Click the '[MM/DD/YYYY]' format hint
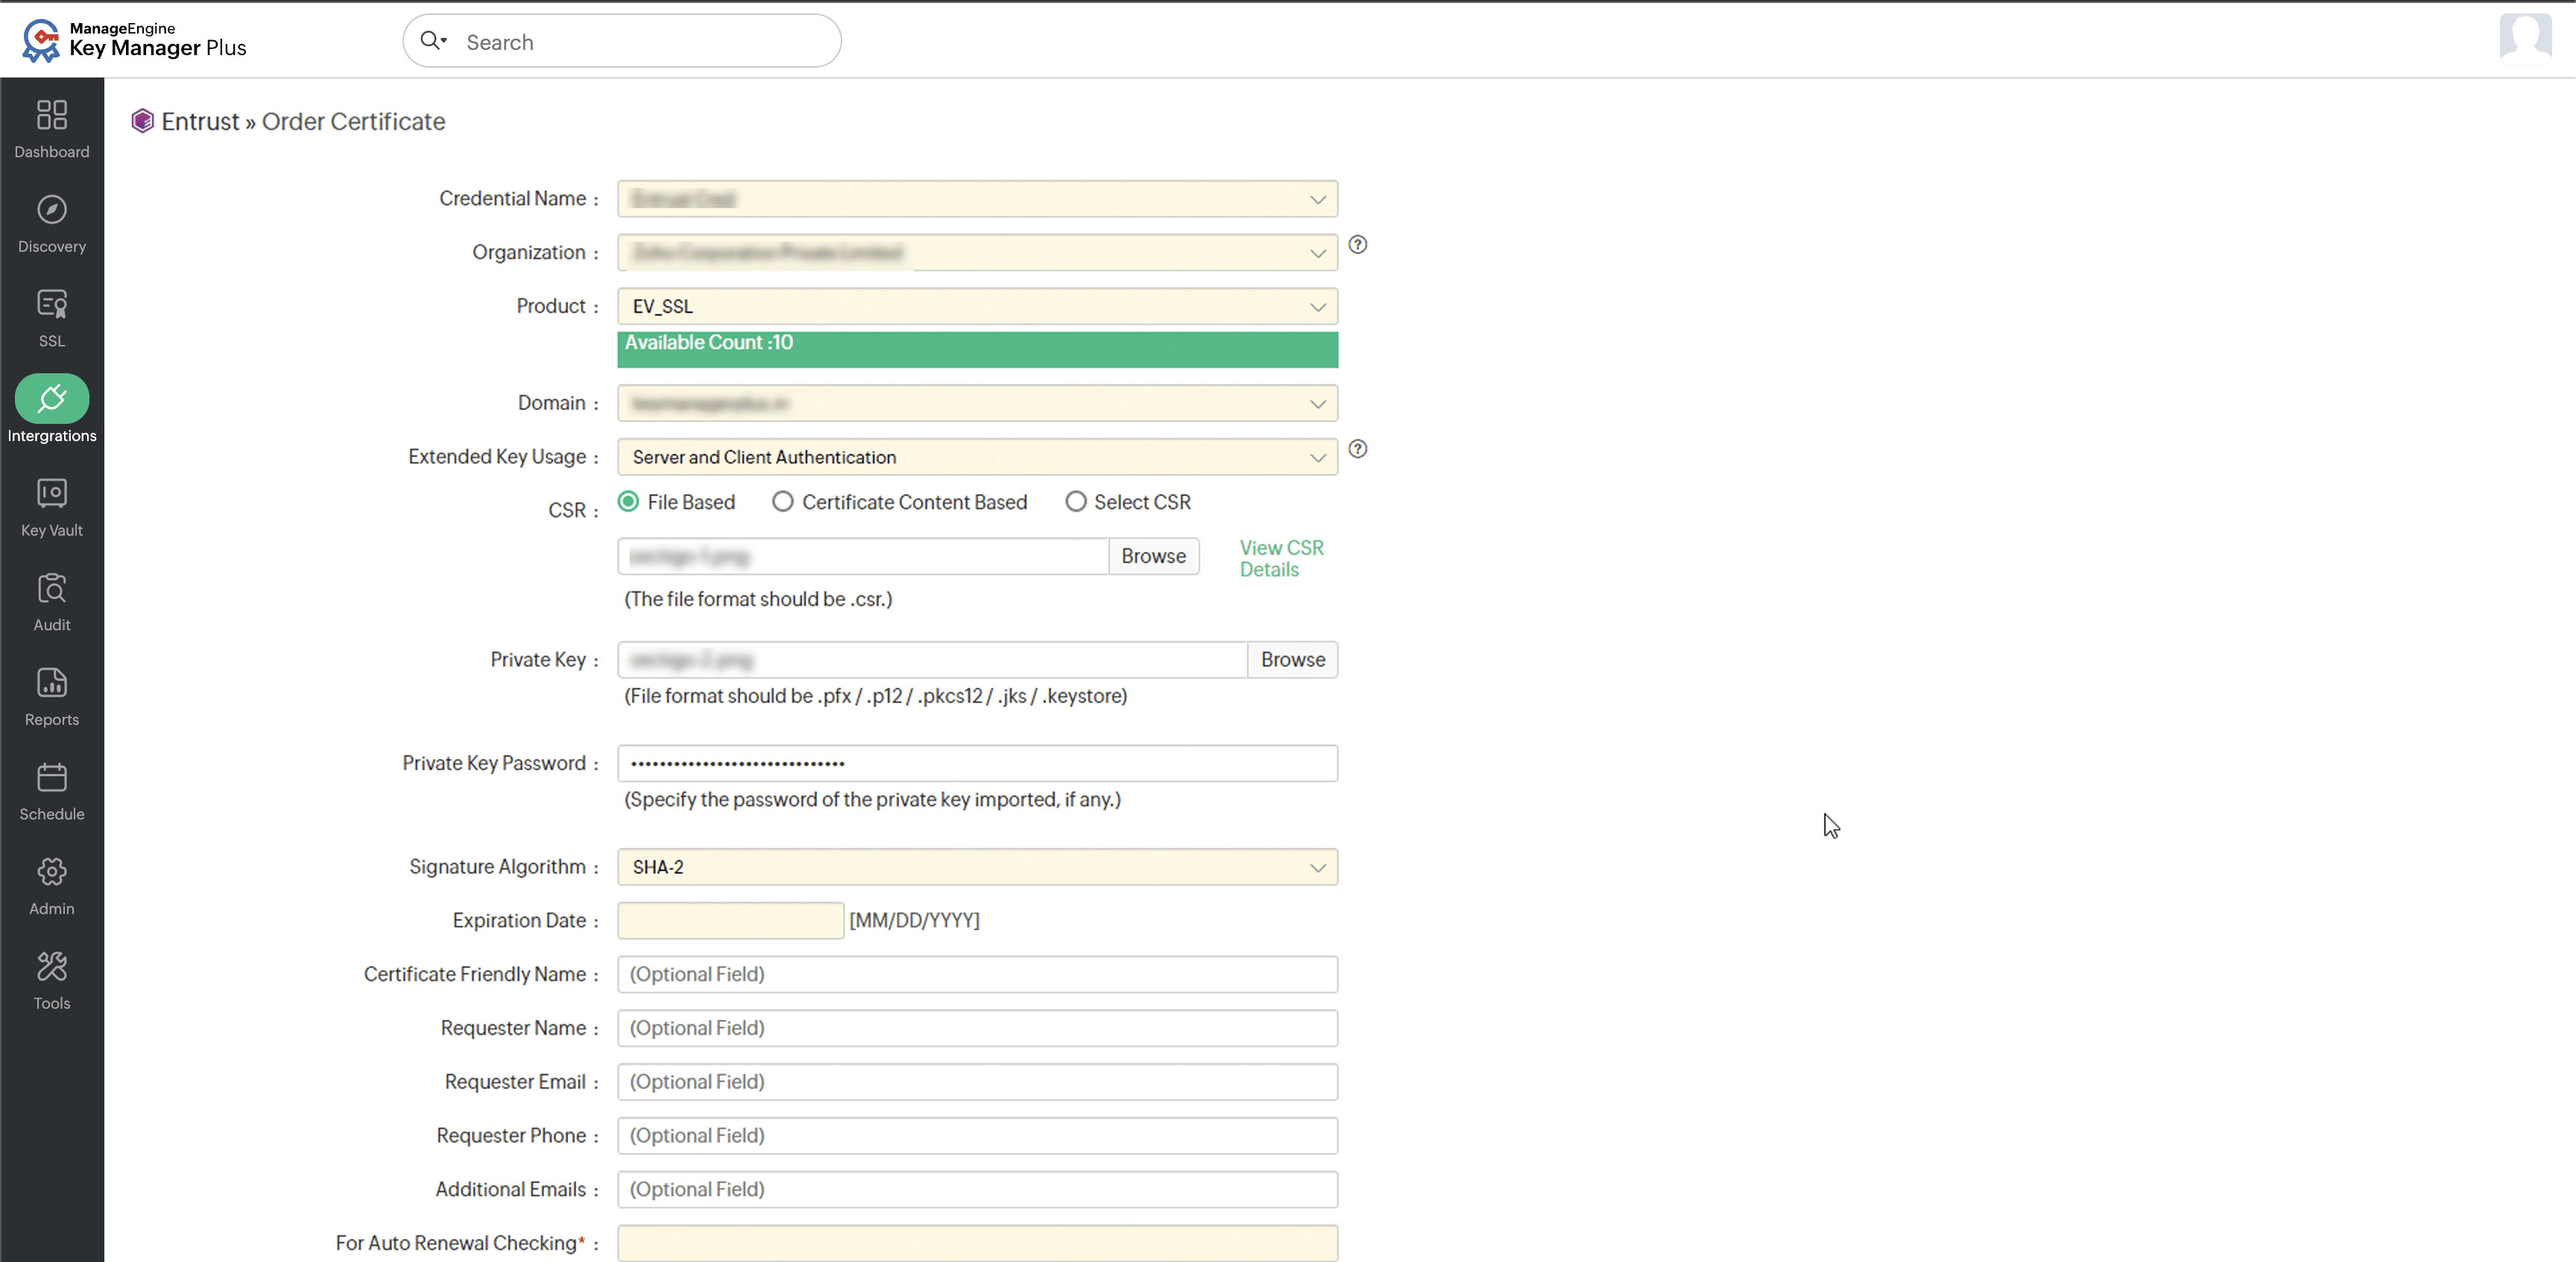This screenshot has height=1262, width=2576. (x=914, y=920)
